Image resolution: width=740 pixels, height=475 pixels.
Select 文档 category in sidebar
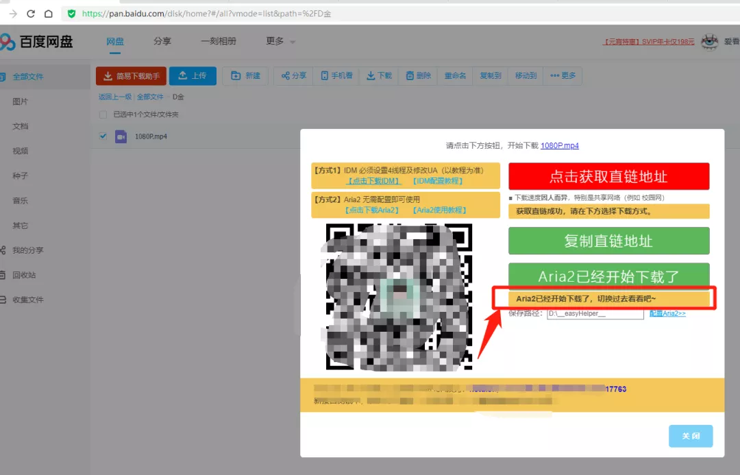(x=21, y=126)
